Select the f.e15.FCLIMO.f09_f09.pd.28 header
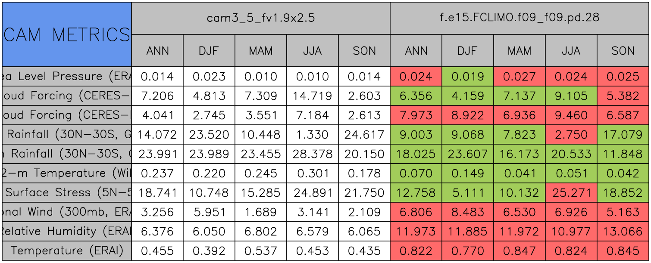The height and width of the screenshot is (263, 651). [x=519, y=18]
